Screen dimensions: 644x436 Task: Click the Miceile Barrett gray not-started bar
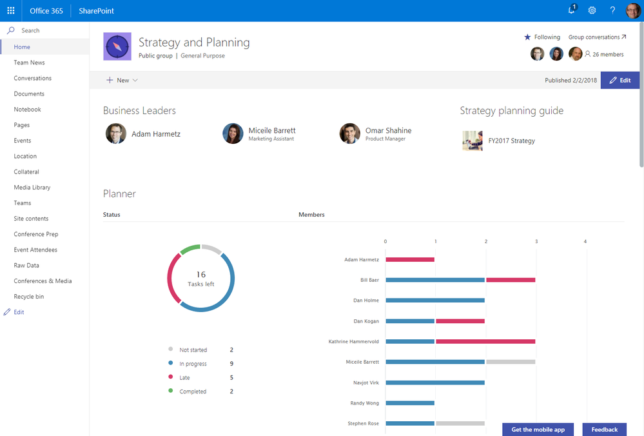511,362
